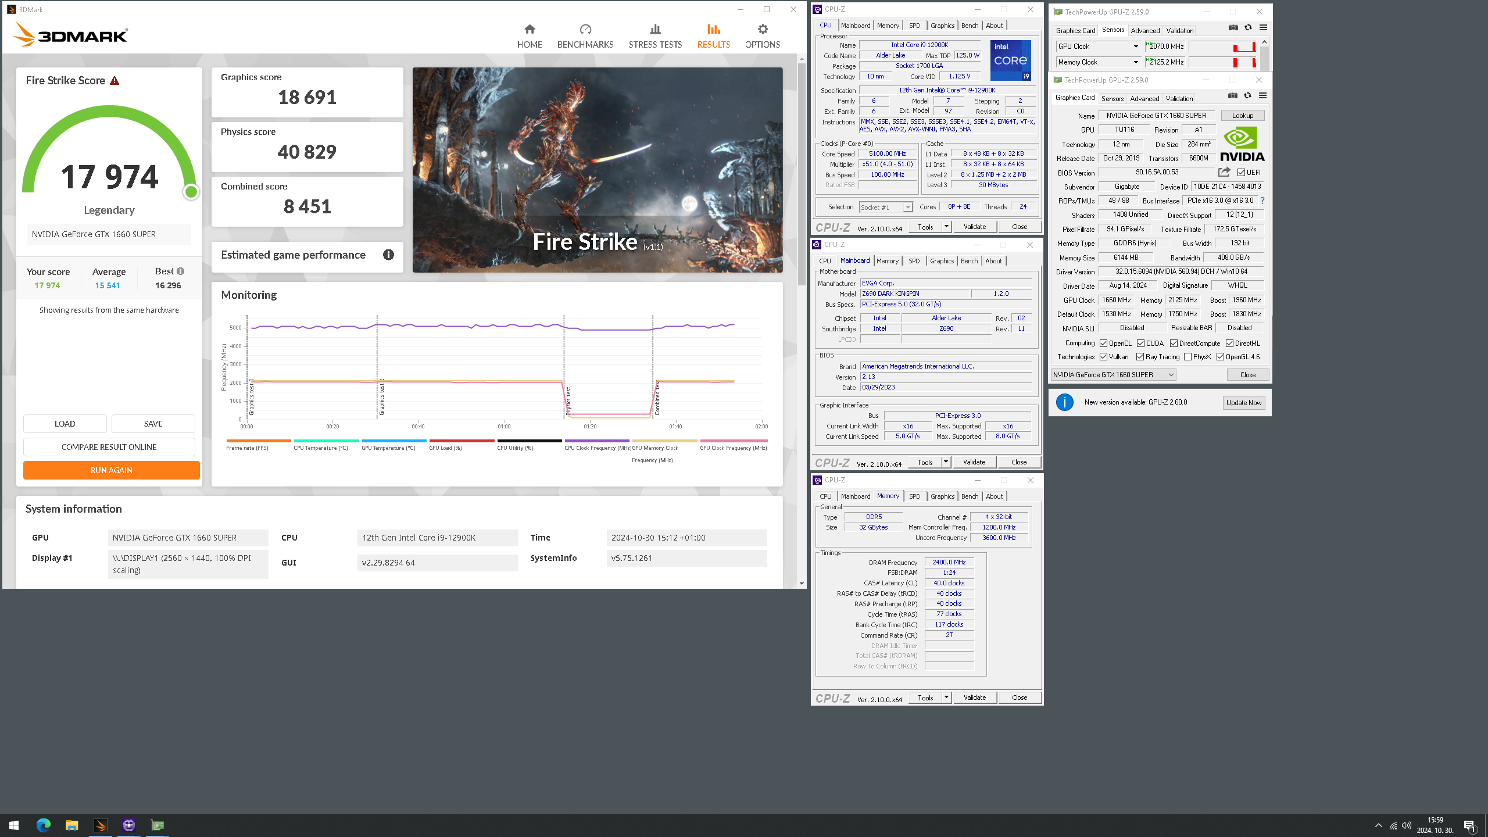1488x837 pixels.
Task: Launch Microsoft Edge from taskbar
Action: [x=44, y=825]
